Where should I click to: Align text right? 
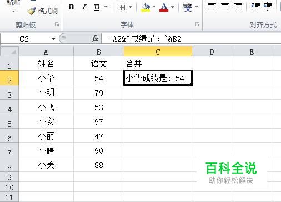[x=238, y=7]
